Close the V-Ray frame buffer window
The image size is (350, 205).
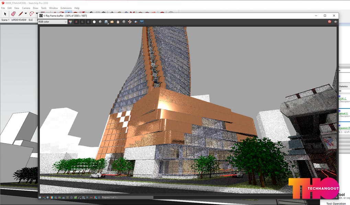[334, 15]
